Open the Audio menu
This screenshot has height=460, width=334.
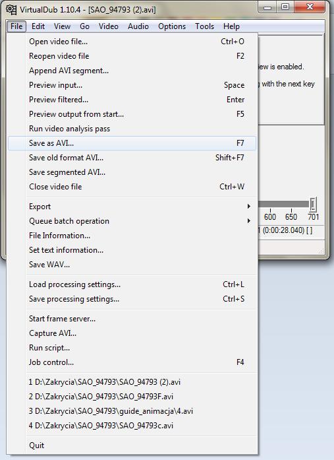[138, 26]
